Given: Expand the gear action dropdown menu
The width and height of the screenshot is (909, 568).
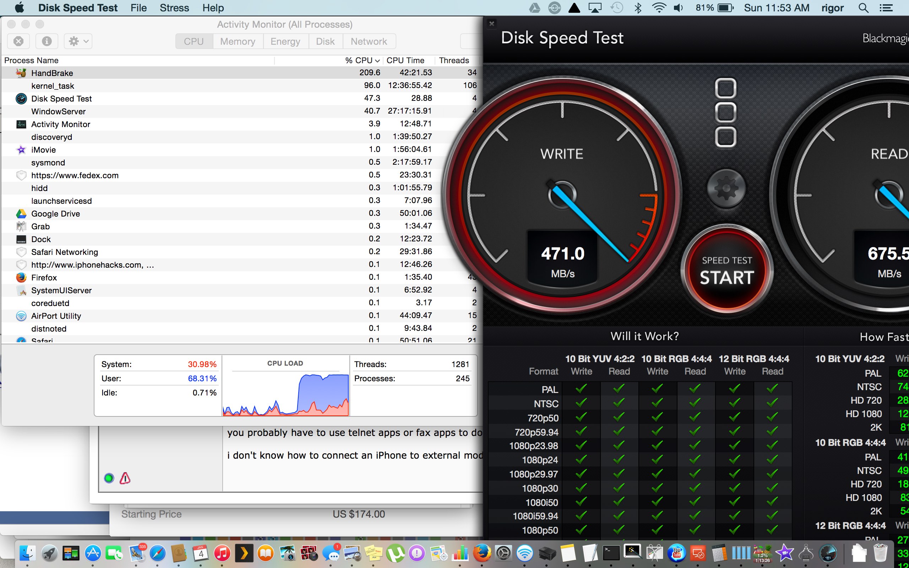Looking at the screenshot, I should pos(78,41).
